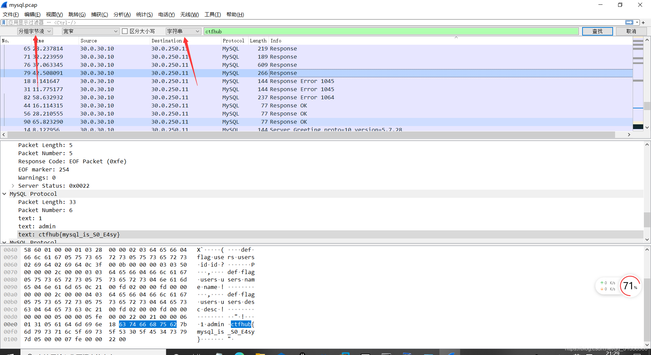
Task: Open the 帮助(H) menu
Action: click(235, 14)
